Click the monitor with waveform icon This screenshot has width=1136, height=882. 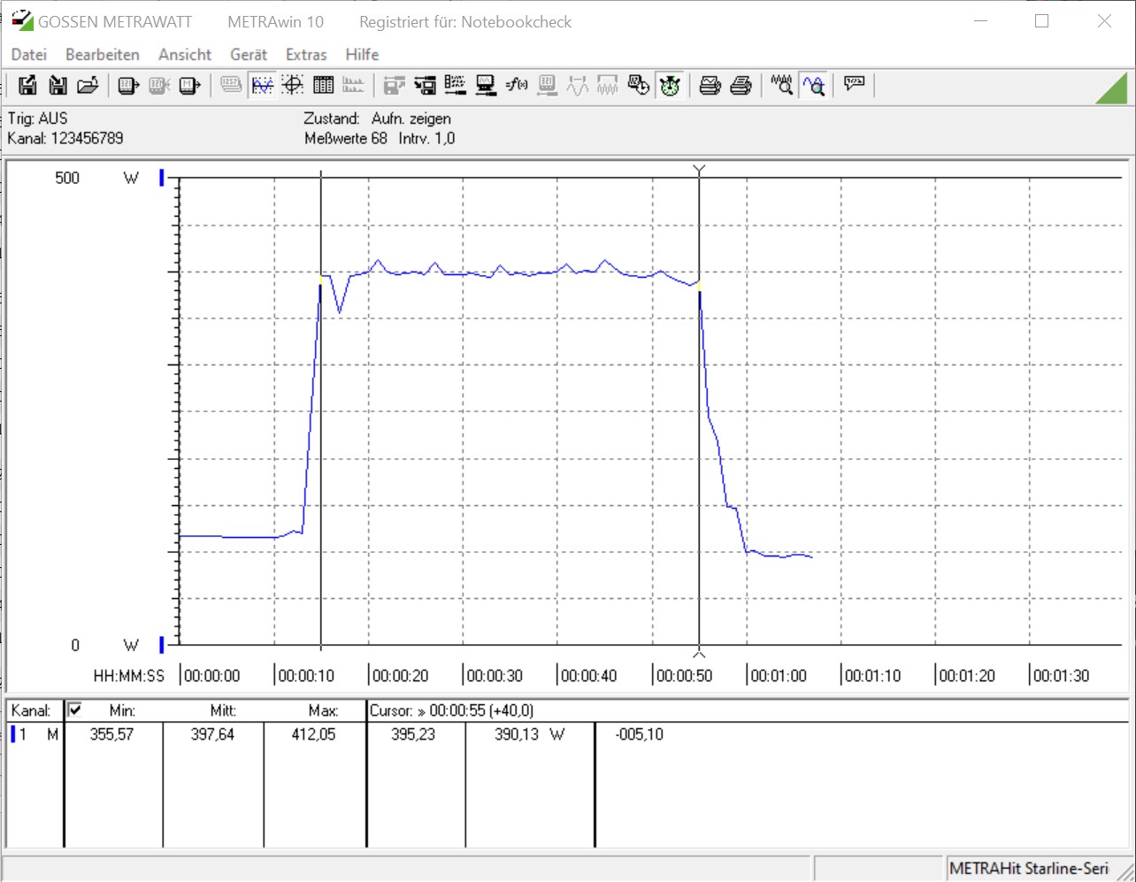click(486, 85)
